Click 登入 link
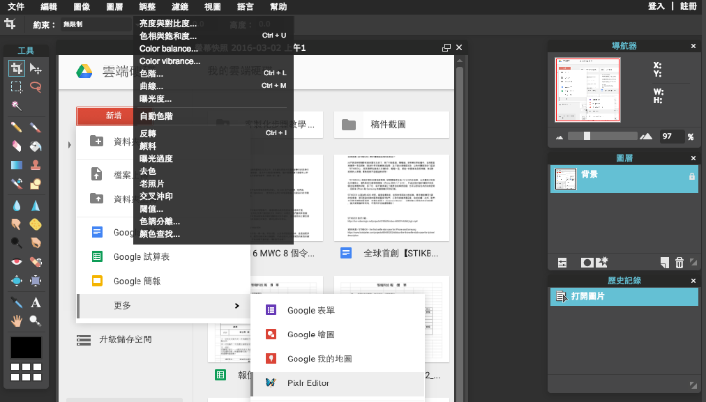Viewport: 706px width, 402px height. [x=656, y=6]
